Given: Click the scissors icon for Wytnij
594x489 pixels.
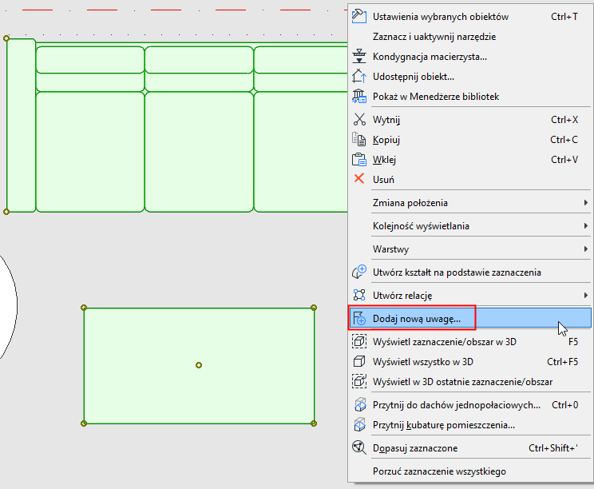Looking at the screenshot, I should [358, 119].
